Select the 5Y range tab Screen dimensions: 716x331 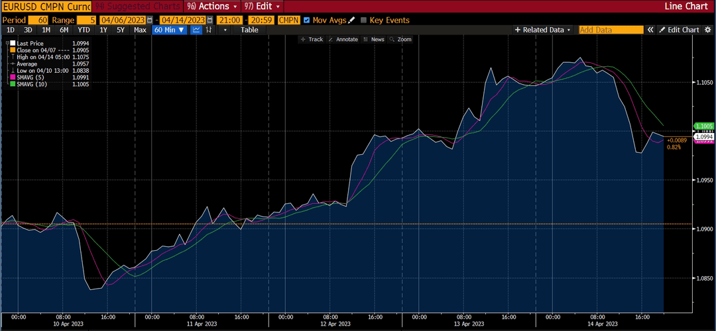(x=121, y=30)
